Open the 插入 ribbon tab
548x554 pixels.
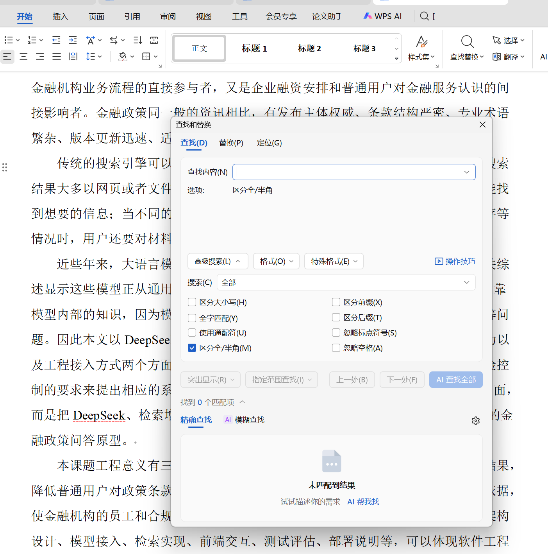point(60,16)
